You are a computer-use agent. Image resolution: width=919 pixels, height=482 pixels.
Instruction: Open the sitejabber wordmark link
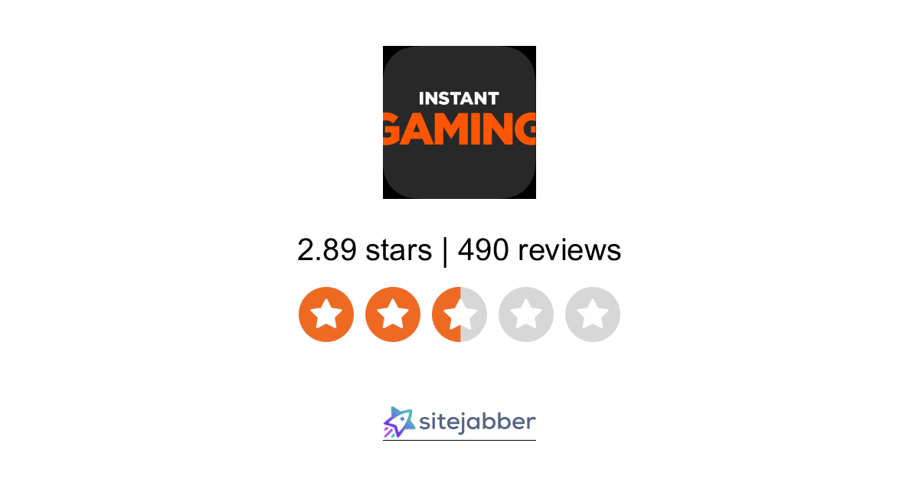pos(478,422)
